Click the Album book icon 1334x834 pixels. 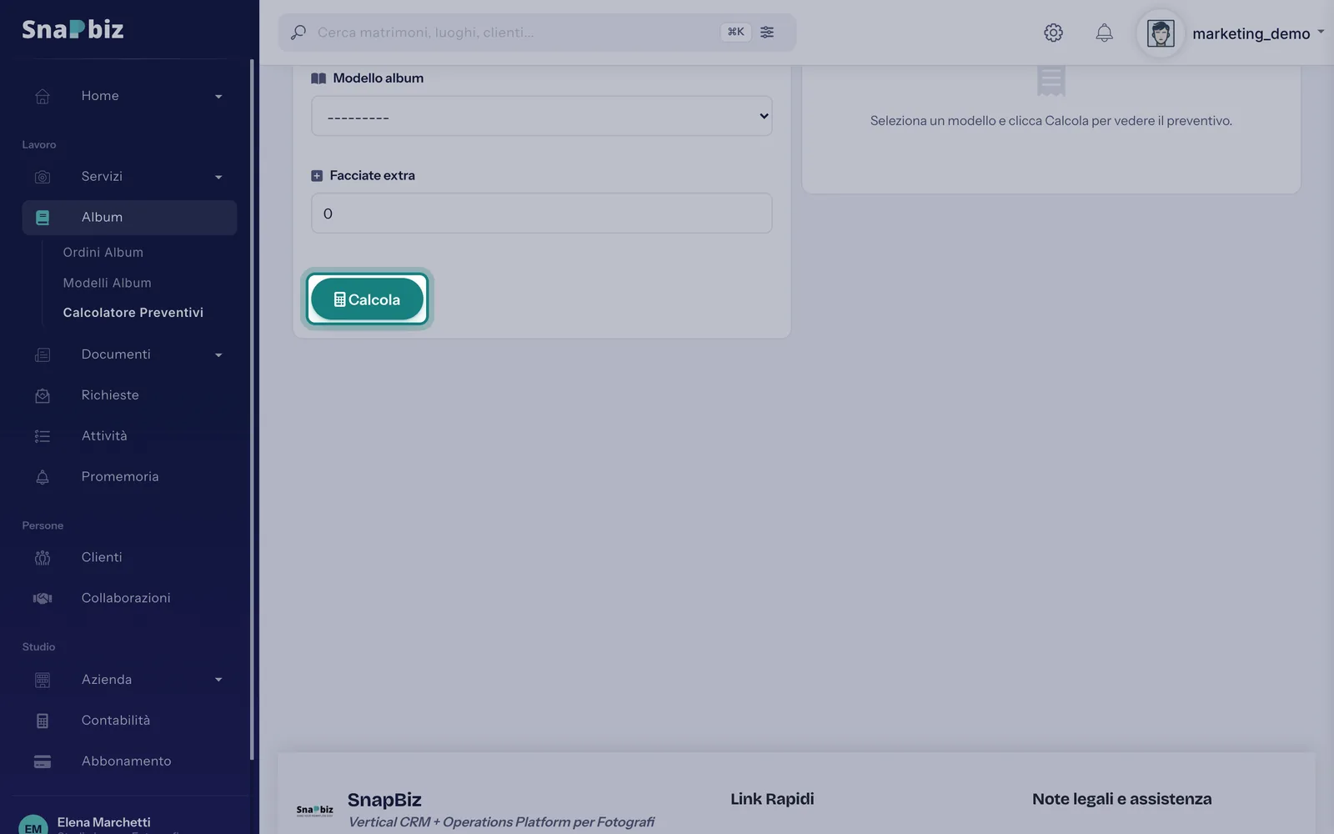(x=43, y=218)
